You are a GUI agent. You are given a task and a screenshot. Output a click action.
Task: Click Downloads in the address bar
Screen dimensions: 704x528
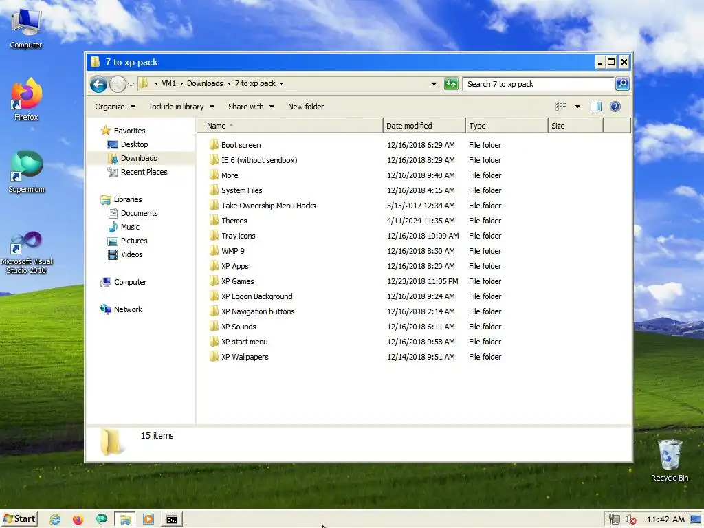coord(205,83)
